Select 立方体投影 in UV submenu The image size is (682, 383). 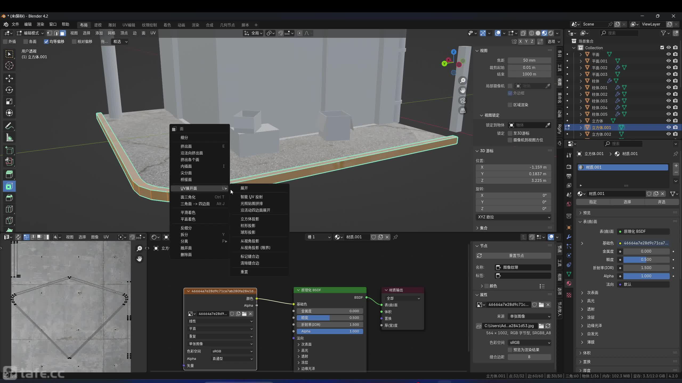tap(250, 219)
